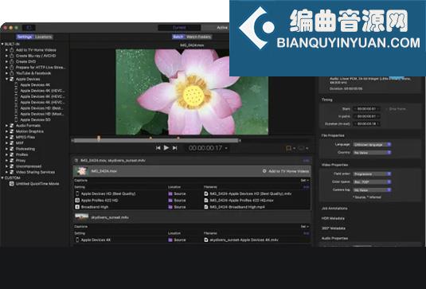Screen dimensions: 426x289
Task: Click the batch icon before IMG_0424.mov, skydivers_sunset.m4v
Action: 76,161
